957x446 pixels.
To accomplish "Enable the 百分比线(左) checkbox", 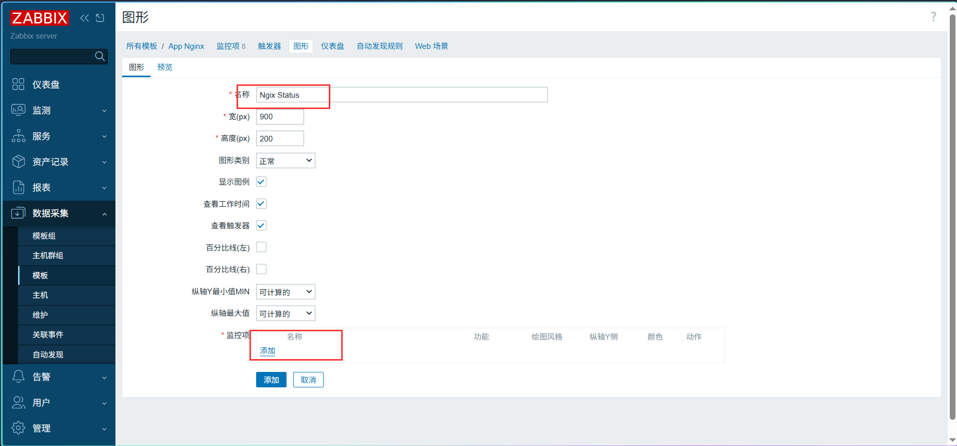I will pos(261,247).
